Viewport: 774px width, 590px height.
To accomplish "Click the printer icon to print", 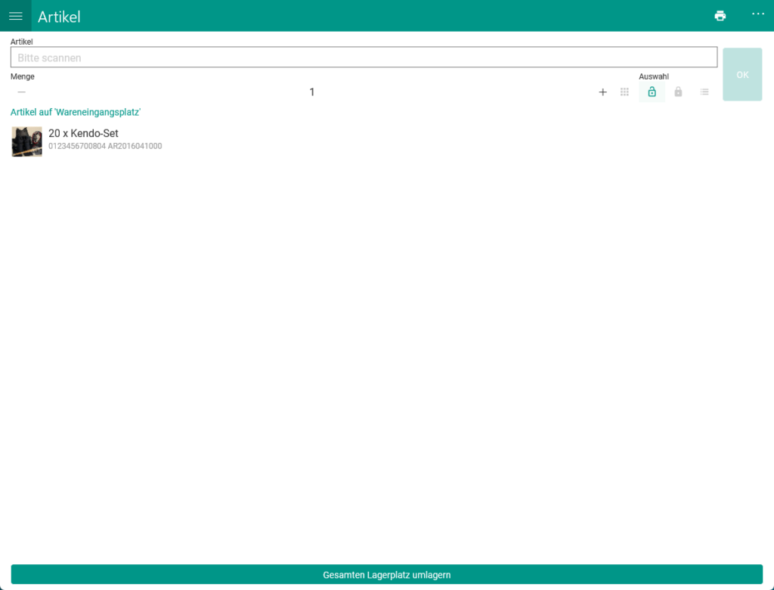I will pyautogui.click(x=720, y=15).
